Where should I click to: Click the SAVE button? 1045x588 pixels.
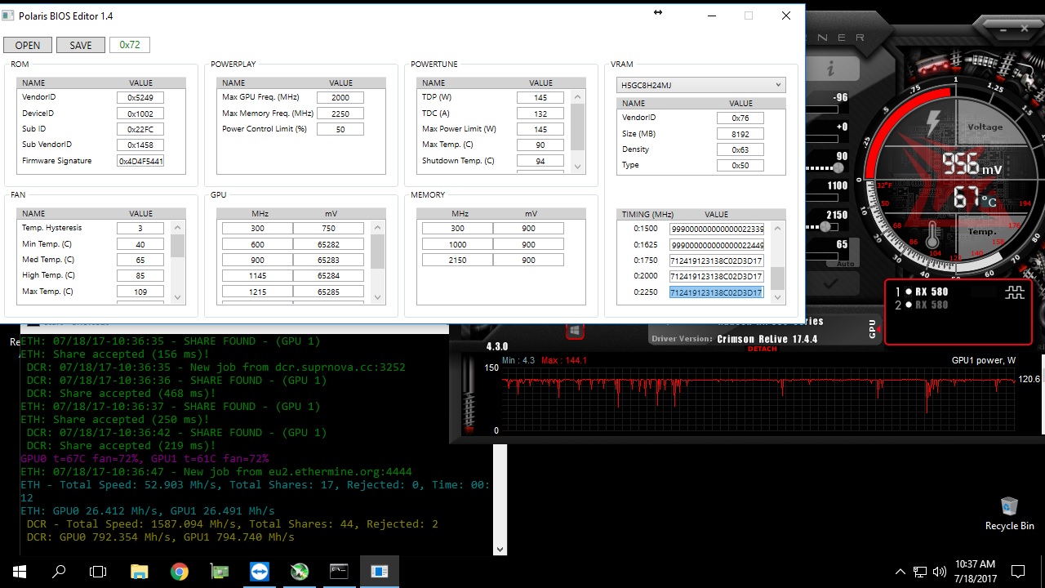pyautogui.click(x=81, y=45)
